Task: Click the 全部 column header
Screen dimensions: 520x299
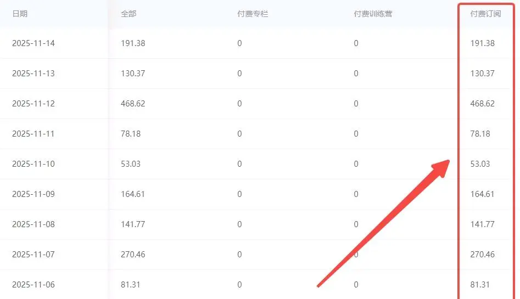Action: [x=128, y=14]
